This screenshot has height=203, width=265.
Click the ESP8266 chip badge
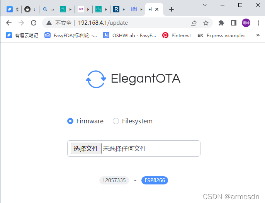tap(155, 180)
